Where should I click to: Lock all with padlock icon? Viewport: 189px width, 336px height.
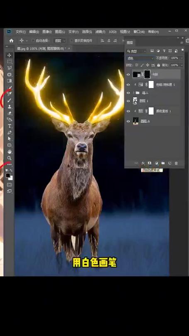click(x=159, y=65)
